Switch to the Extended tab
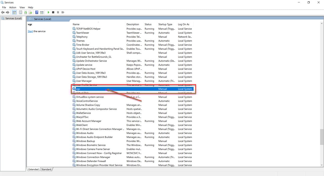Screen dimensions: 324x176 (33, 169)
